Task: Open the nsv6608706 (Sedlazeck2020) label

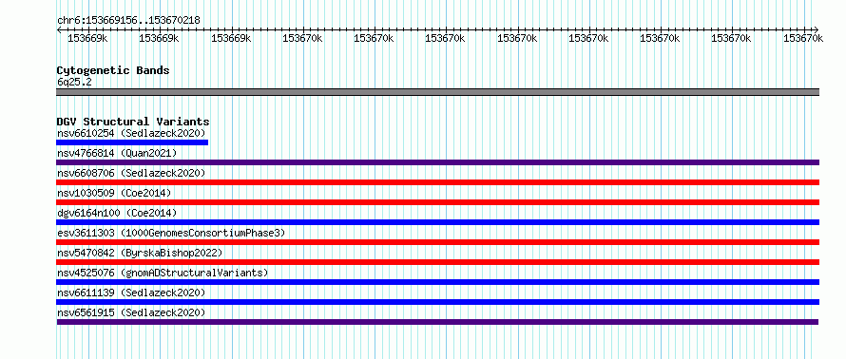Action: (131, 173)
